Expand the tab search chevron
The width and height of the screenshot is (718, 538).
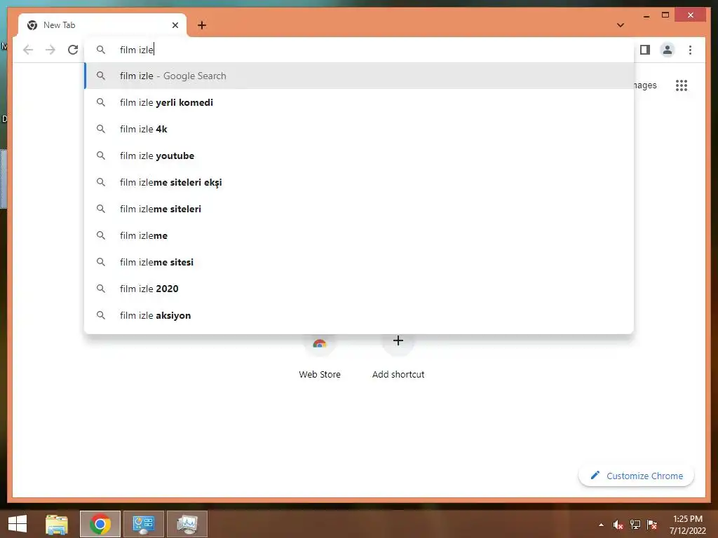click(621, 25)
